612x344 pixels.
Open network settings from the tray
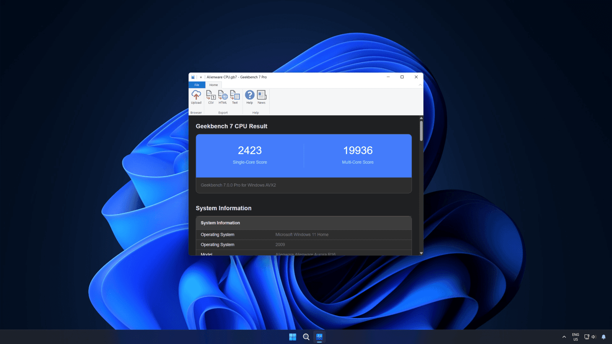pyautogui.click(x=587, y=337)
